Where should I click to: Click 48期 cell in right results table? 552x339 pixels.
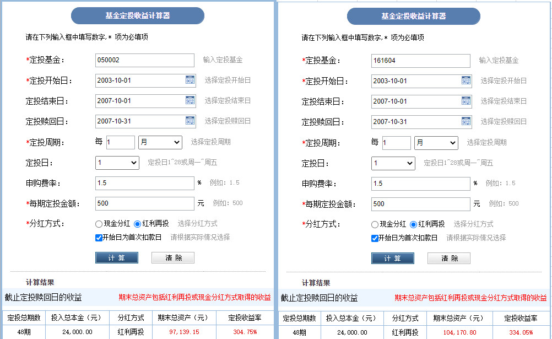(299, 332)
